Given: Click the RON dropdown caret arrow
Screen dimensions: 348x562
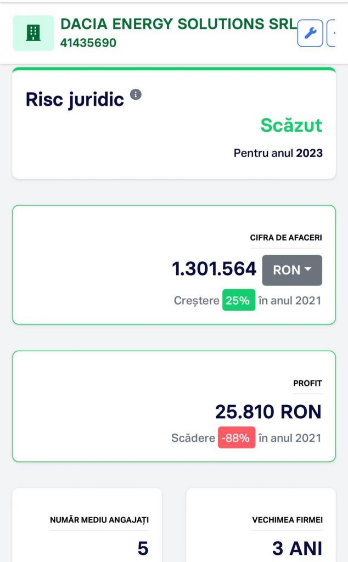Looking at the screenshot, I should [307, 269].
